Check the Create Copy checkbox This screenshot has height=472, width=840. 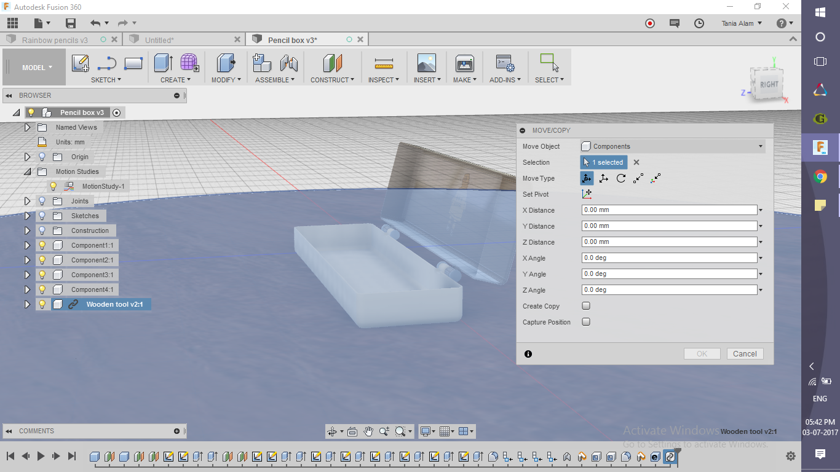[x=586, y=306]
